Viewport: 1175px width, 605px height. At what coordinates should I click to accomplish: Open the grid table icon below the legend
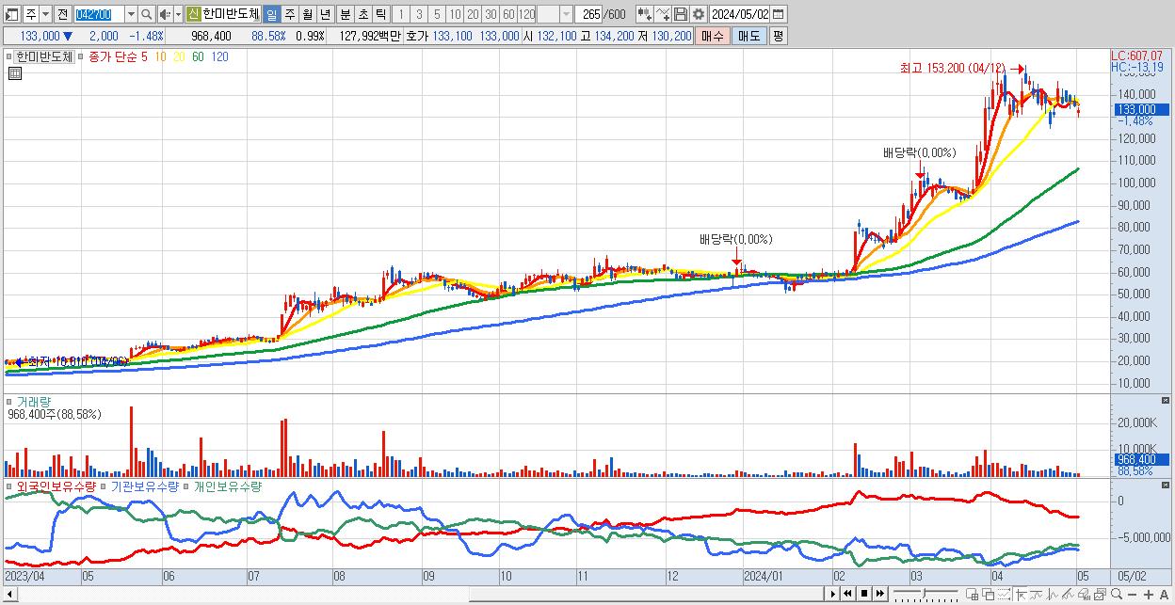tap(14, 73)
